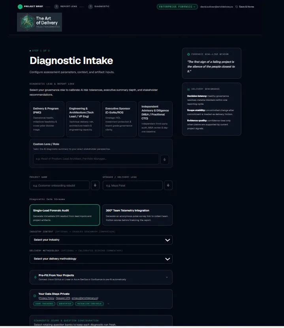
Task: Click the privacy@artofdelivery.io email link
Action: pyautogui.click(x=85, y=298)
